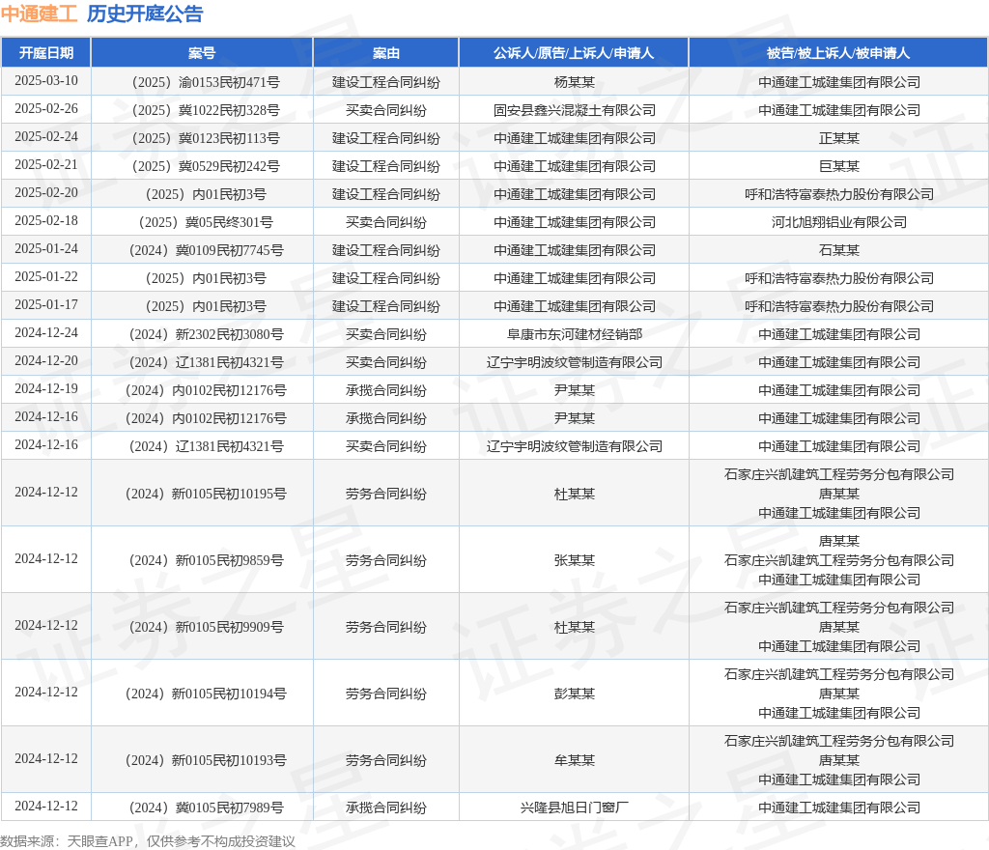
Task: Click plaintiff 兴隆县旭日门窗厂
Action: tap(574, 807)
